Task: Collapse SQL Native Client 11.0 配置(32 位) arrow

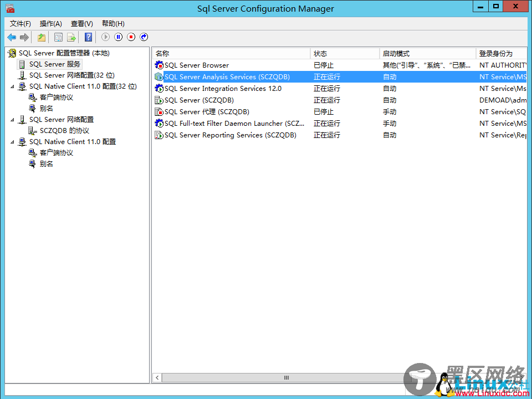Action: pyautogui.click(x=13, y=86)
